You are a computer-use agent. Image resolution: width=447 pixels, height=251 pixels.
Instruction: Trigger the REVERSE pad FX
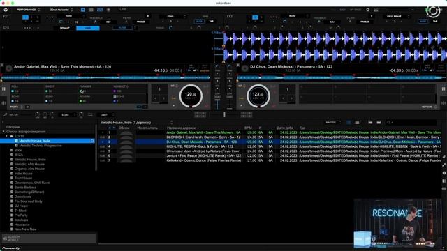tap(95, 99)
